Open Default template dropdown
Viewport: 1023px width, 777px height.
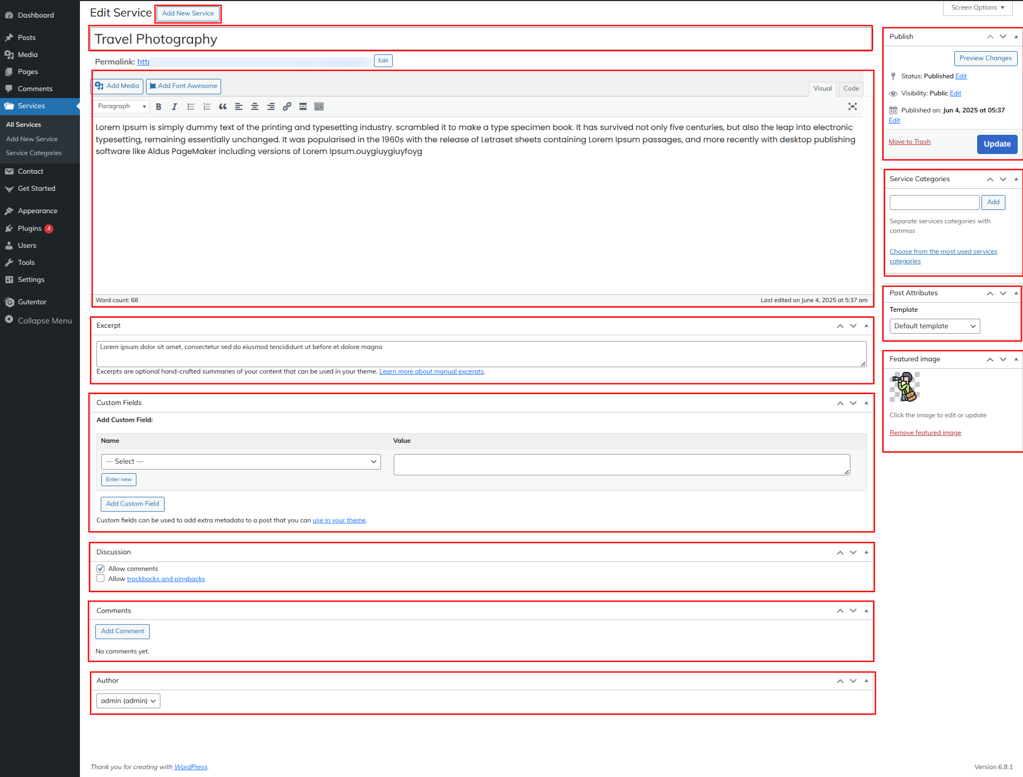pyautogui.click(x=935, y=326)
